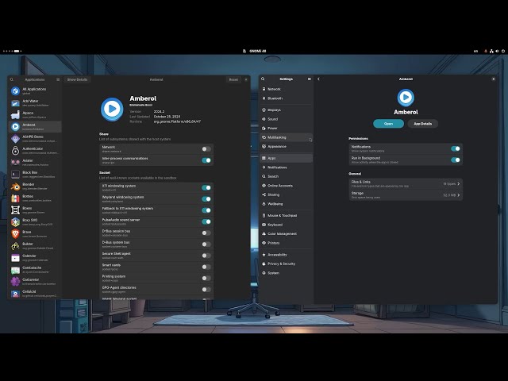The height and width of the screenshot is (381, 508).
Task: Select the Add Water app icon
Action: [x=15, y=103]
